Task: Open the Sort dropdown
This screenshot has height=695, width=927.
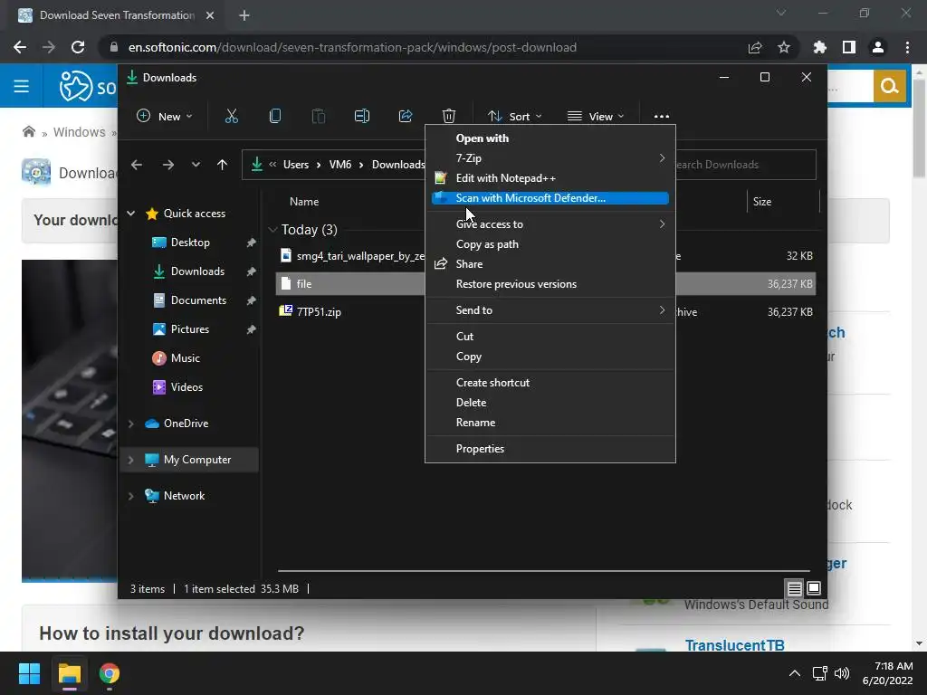Action: tap(514, 117)
